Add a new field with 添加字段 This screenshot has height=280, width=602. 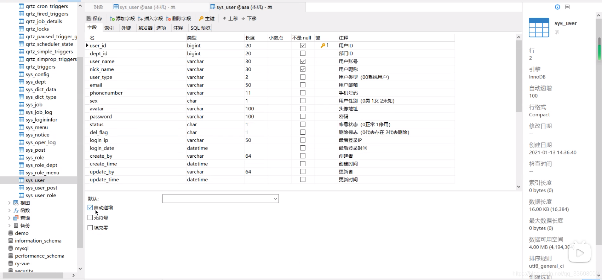pyautogui.click(x=122, y=18)
